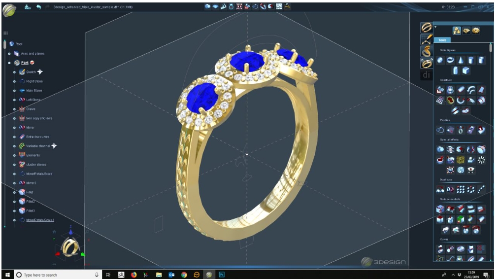Image resolution: width=497 pixels, height=279 pixels.
Task: Select the curved pipe Sweep construct tool
Action: (x=471, y=90)
